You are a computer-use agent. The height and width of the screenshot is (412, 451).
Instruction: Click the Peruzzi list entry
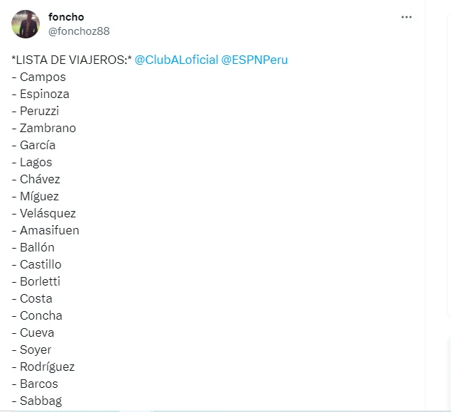tap(40, 111)
